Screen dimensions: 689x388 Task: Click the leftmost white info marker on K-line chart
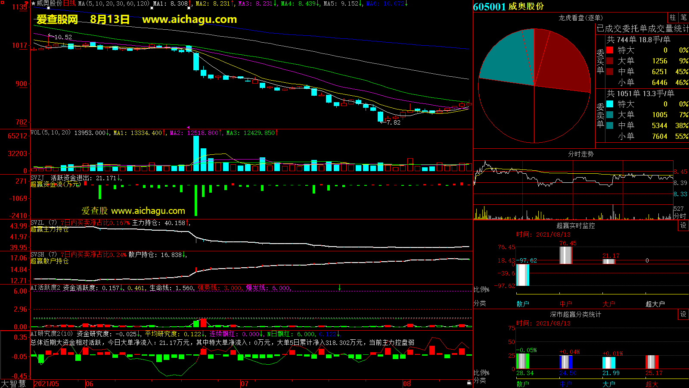48,8
